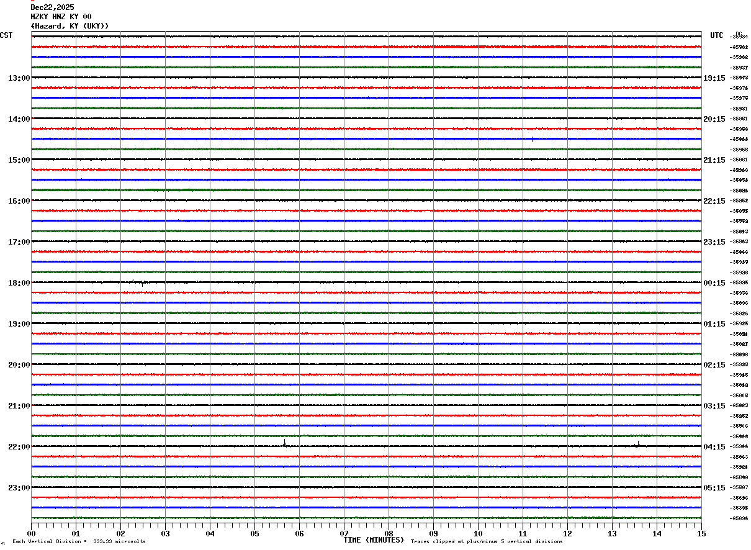Viewport: 751px width, 550px height.
Task: Click the 05:15 UTC time label
Action: [x=714, y=488]
